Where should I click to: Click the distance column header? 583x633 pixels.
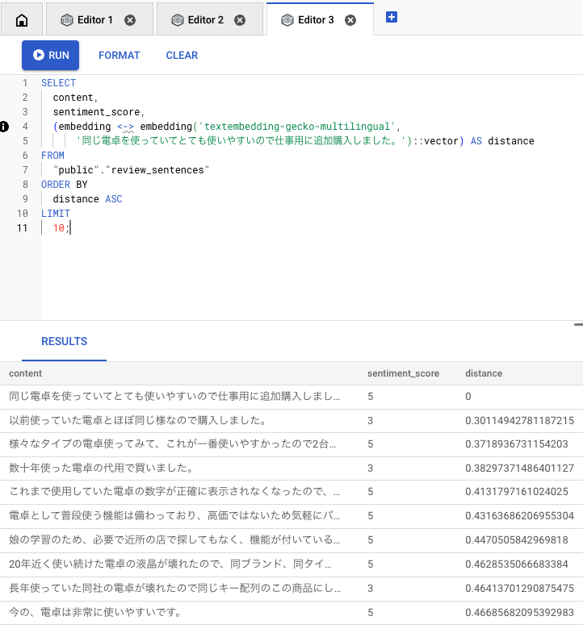coord(484,373)
